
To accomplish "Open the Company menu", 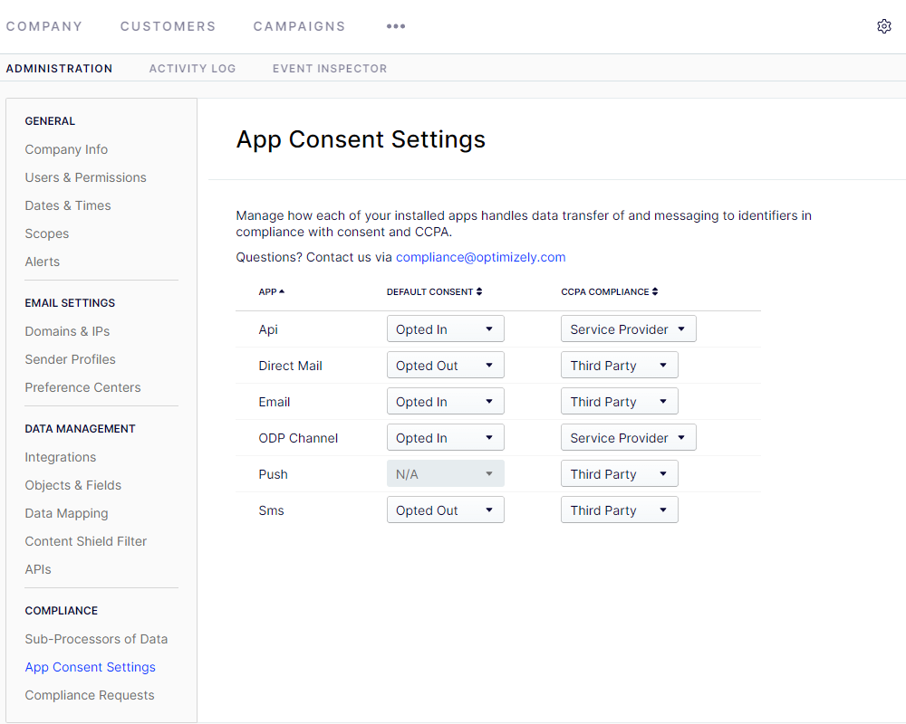I will click(x=44, y=26).
